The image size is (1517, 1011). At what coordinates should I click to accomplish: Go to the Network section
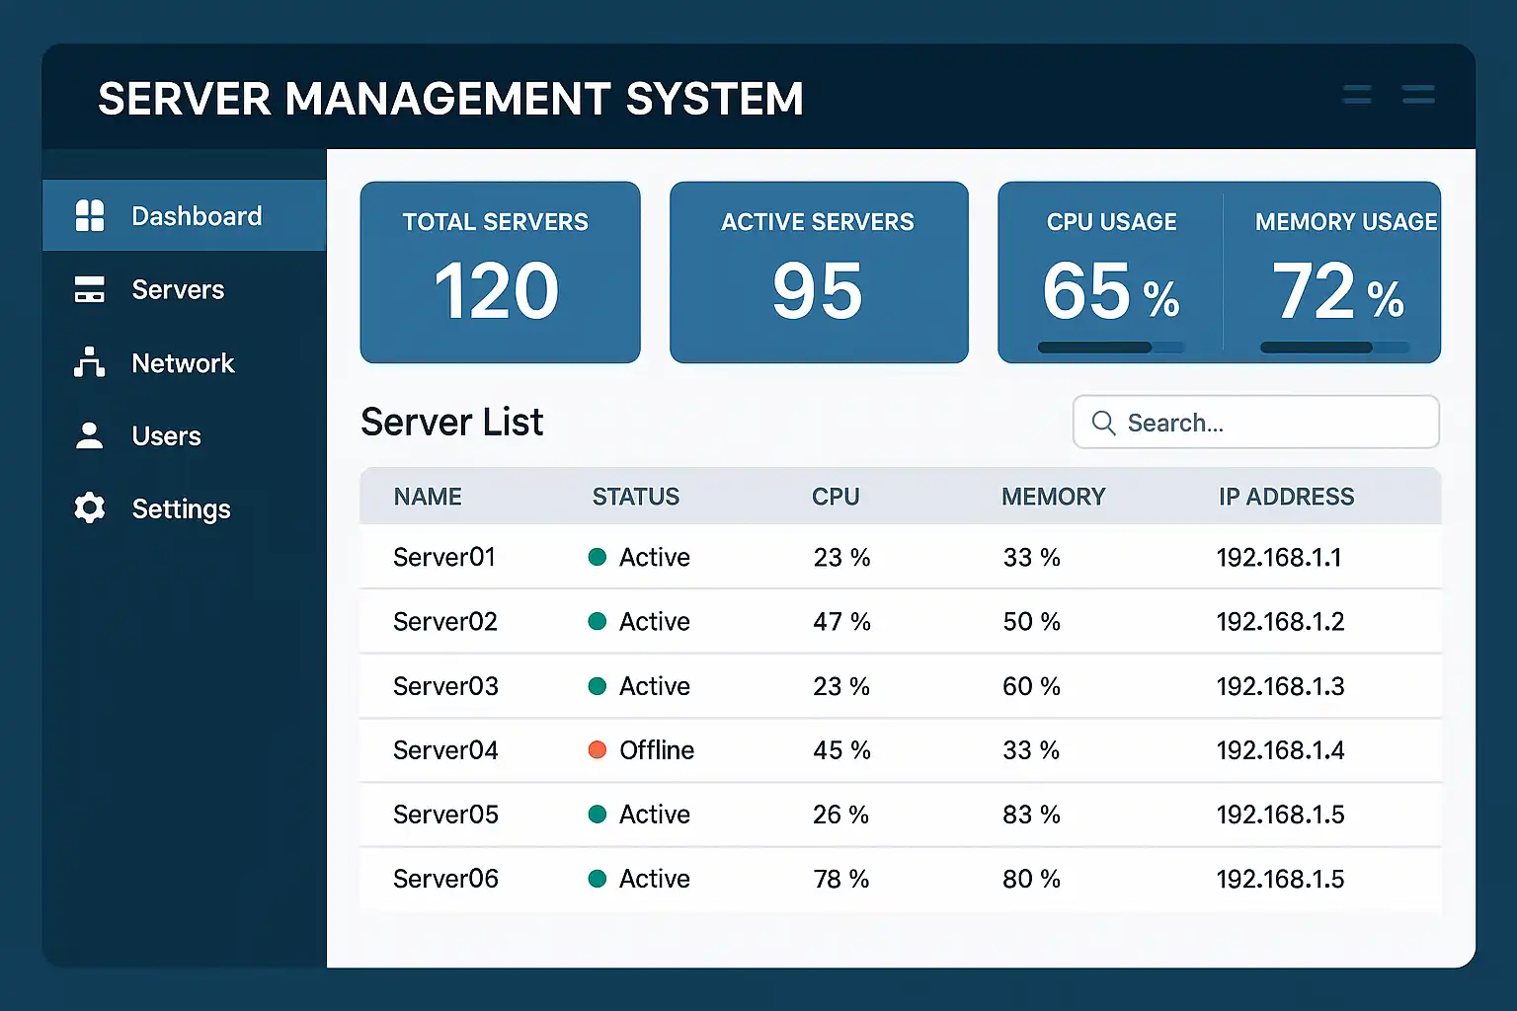[x=183, y=363]
